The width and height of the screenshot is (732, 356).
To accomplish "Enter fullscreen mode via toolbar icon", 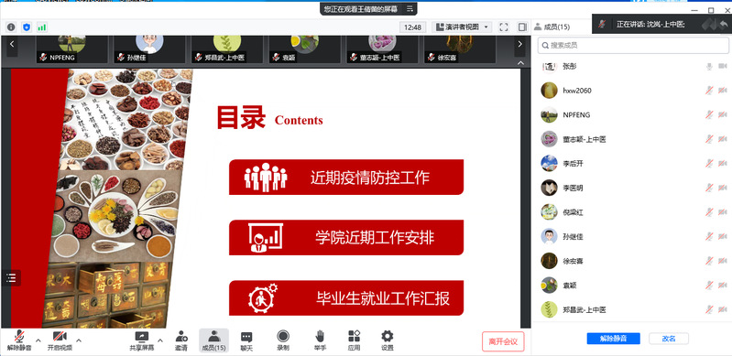I will 504,27.
